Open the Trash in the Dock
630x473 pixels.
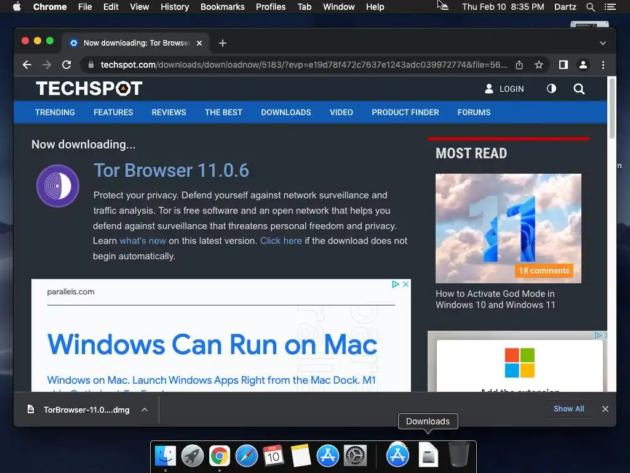[x=458, y=455]
